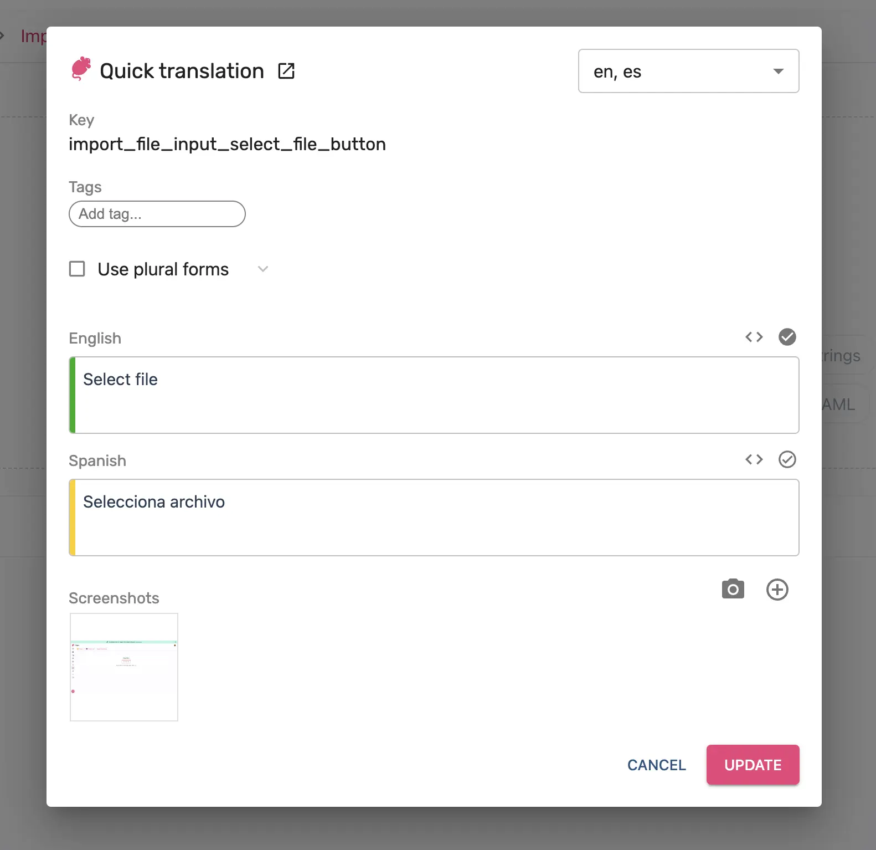The image size is (876, 850).
Task: Select the key text import_file_input_select_file_button
Action: (x=227, y=144)
